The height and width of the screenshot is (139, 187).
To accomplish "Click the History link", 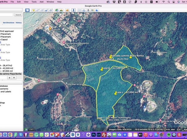I will tap(19, 23).
